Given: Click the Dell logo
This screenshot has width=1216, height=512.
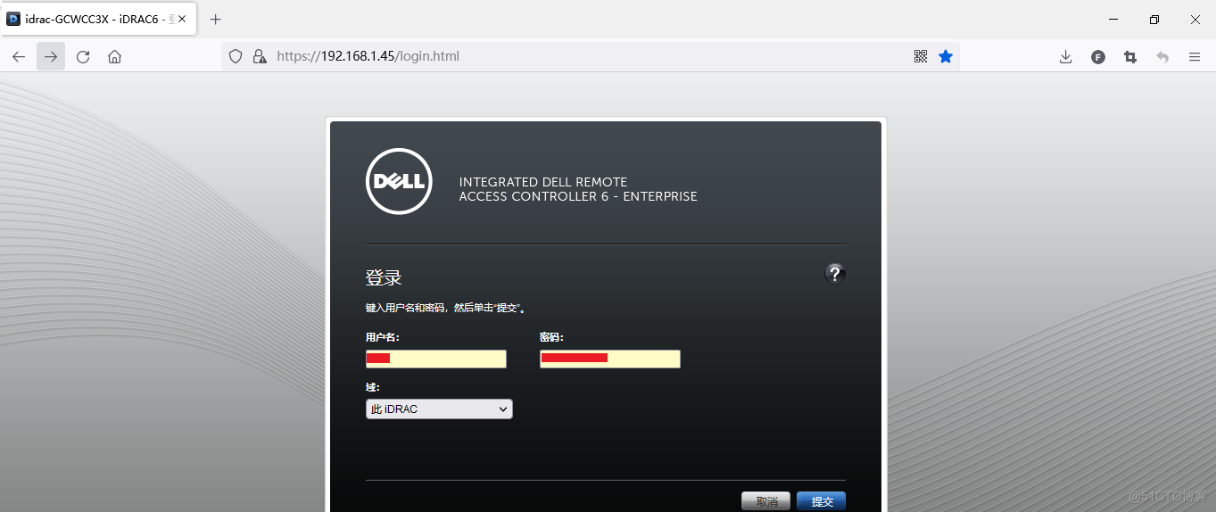Looking at the screenshot, I should pos(399,181).
